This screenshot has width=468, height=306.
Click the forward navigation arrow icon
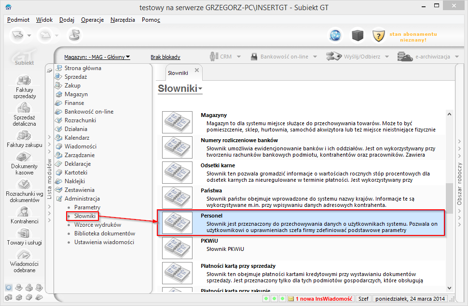45,35
